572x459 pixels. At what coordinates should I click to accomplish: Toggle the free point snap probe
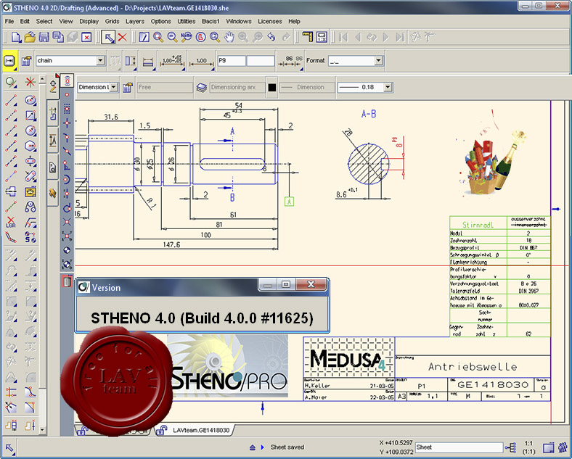tap(67, 94)
